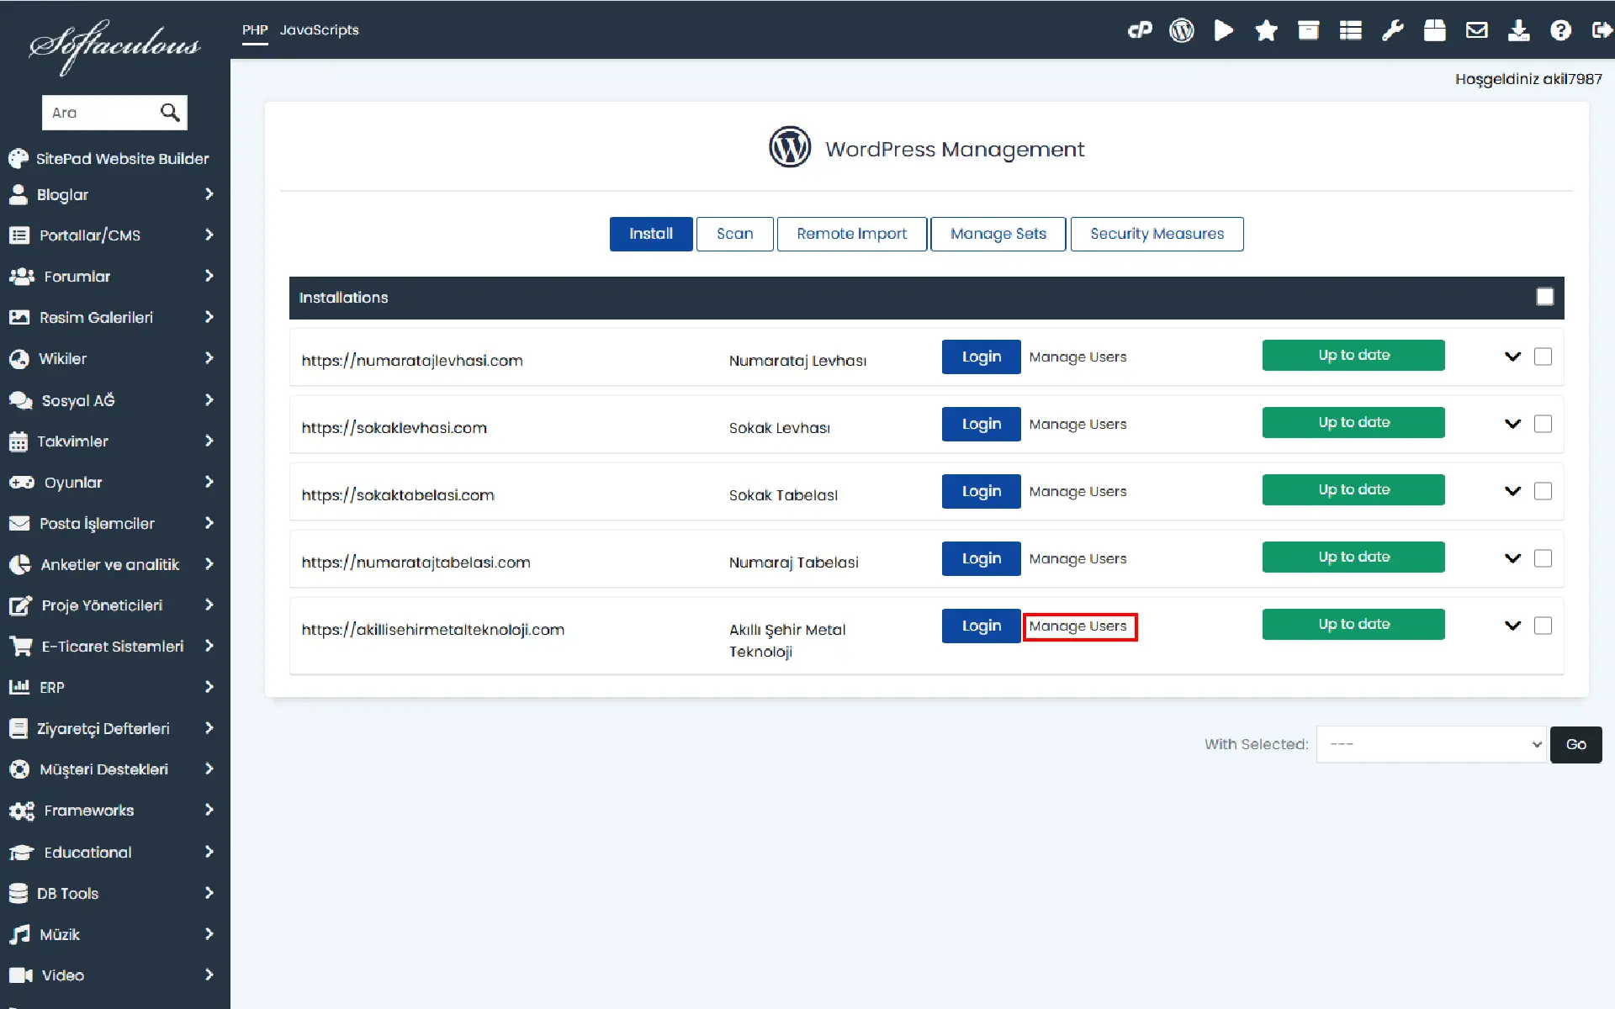Open the Scan tab
Image resolution: width=1615 pixels, height=1009 pixels.
[734, 234]
